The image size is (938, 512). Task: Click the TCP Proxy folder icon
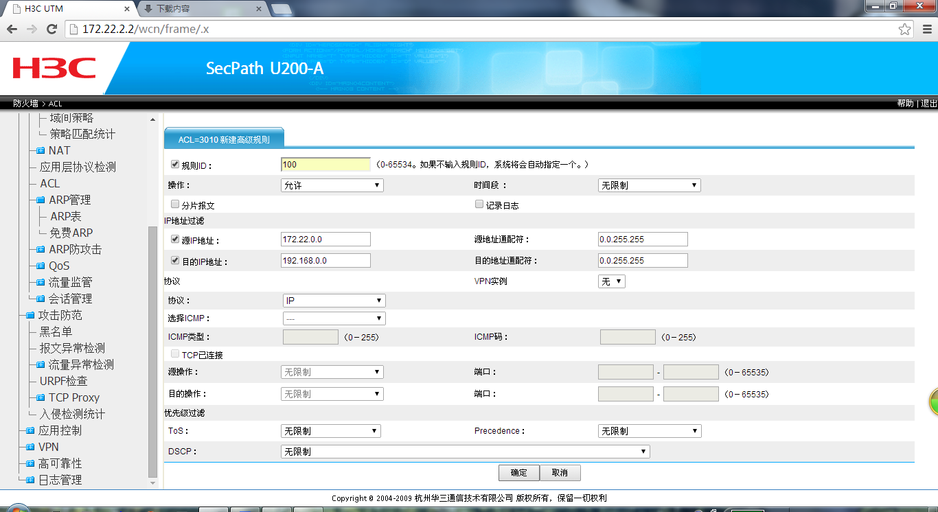click(x=41, y=398)
